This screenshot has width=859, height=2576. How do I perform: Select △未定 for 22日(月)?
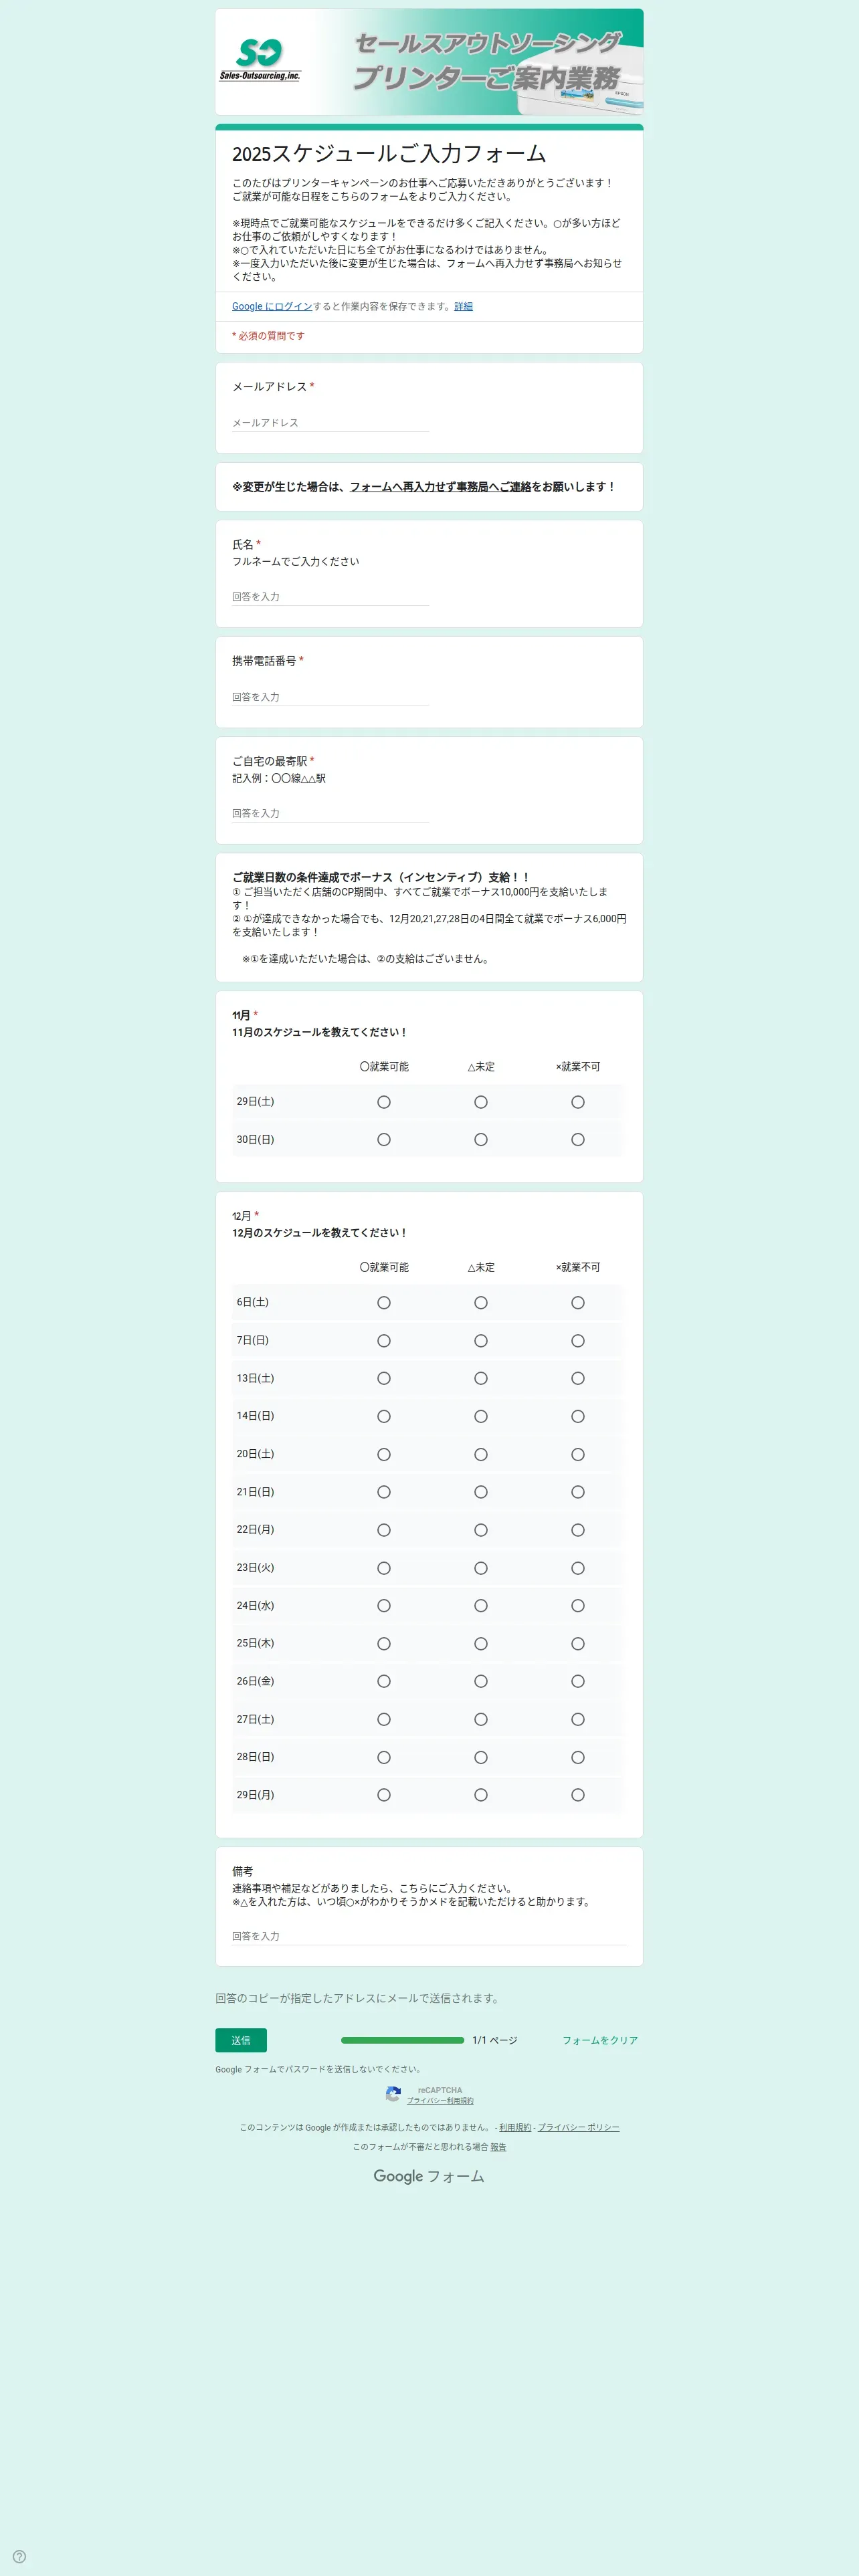(x=481, y=1530)
